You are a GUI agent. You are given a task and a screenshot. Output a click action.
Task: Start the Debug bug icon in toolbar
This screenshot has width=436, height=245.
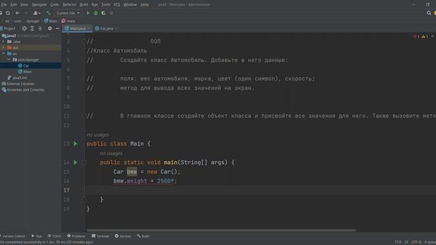(x=95, y=13)
